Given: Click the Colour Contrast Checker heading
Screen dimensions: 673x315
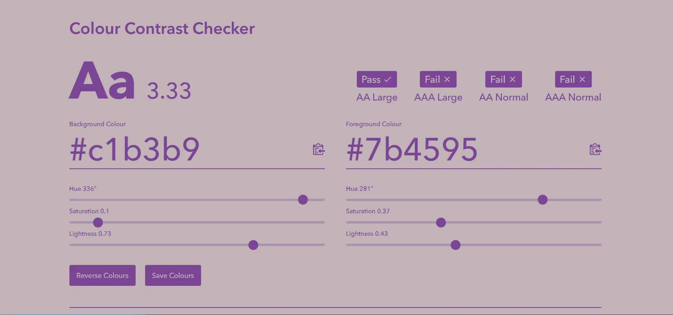Looking at the screenshot, I should pyautogui.click(x=162, y=29).
